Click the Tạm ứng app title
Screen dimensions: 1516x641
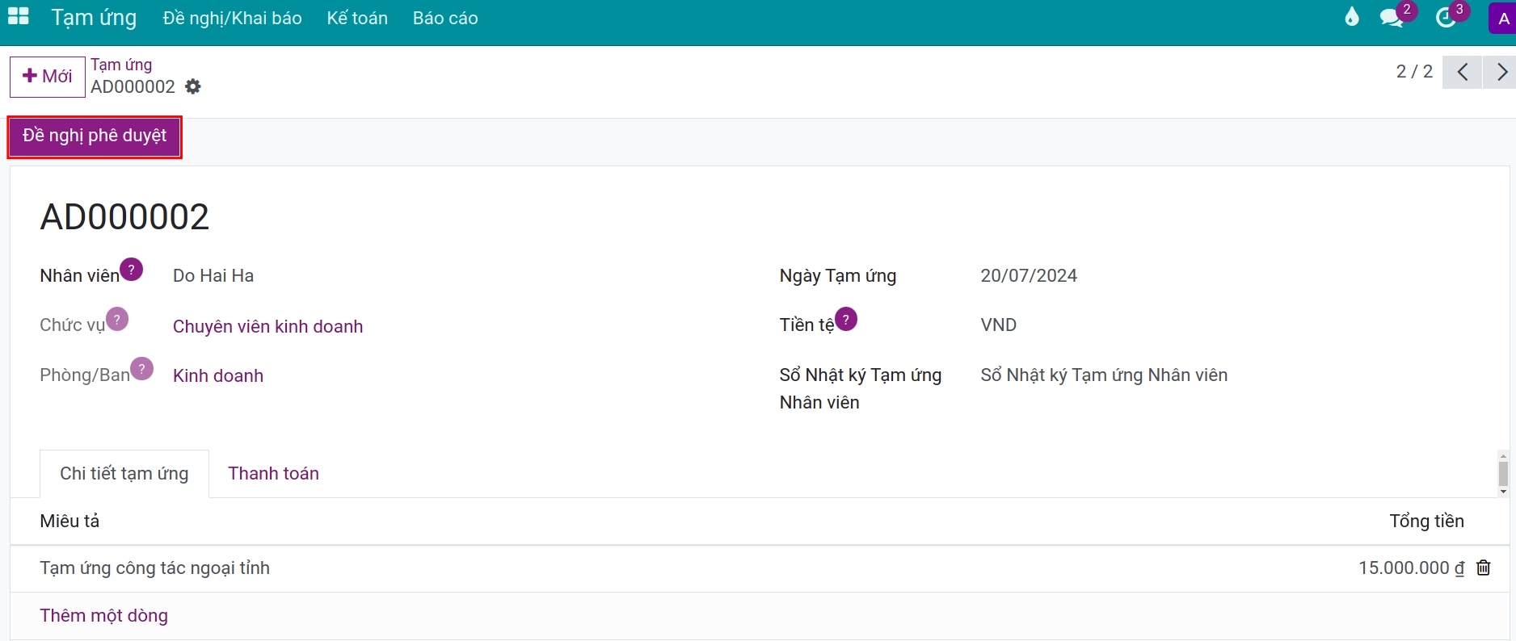(95, 18)
